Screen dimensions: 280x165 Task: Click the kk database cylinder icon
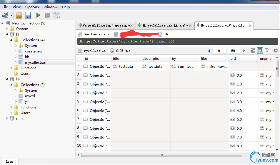[x=12, y=79]
